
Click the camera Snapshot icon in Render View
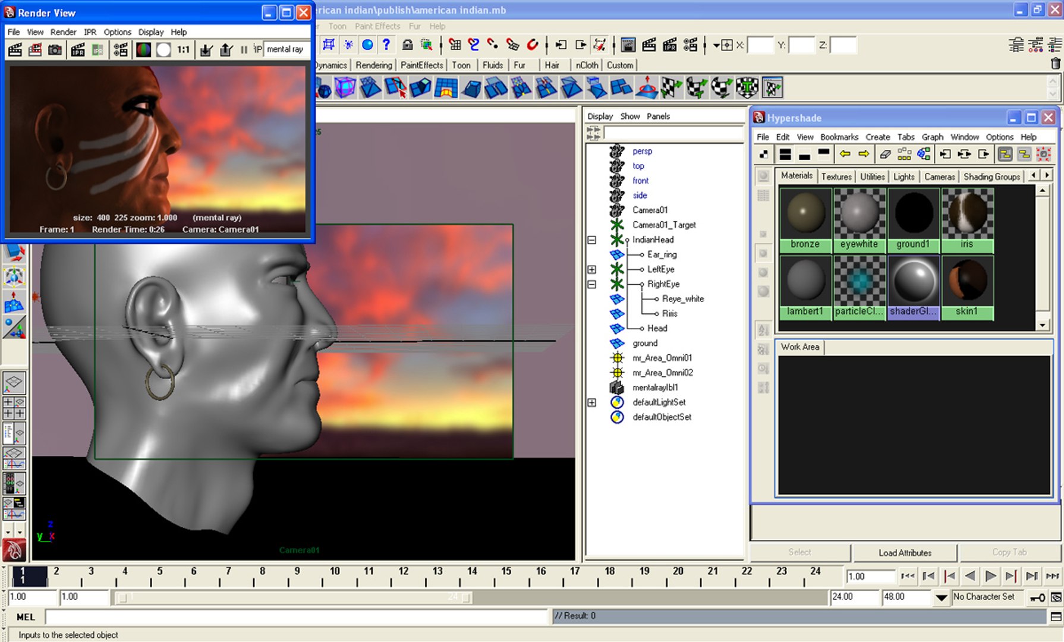[55, 50]
